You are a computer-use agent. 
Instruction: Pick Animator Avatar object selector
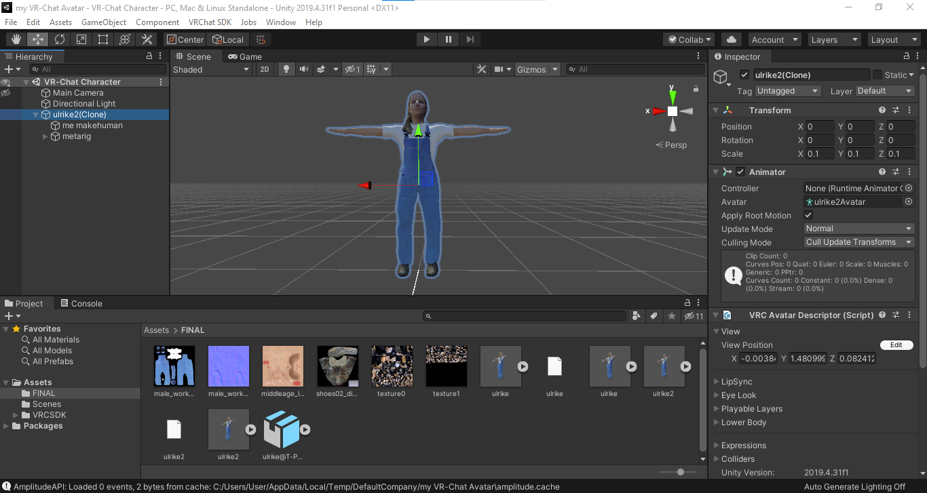point(909,201)
